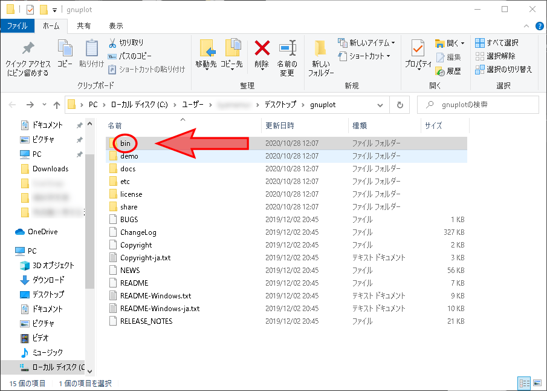Select the demo folder
Viewport: 547px width, 391px height.
(x=286, y=156)
